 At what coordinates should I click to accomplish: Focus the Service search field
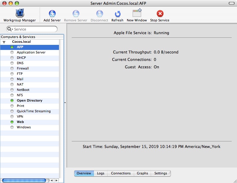[x=32, y=29]
